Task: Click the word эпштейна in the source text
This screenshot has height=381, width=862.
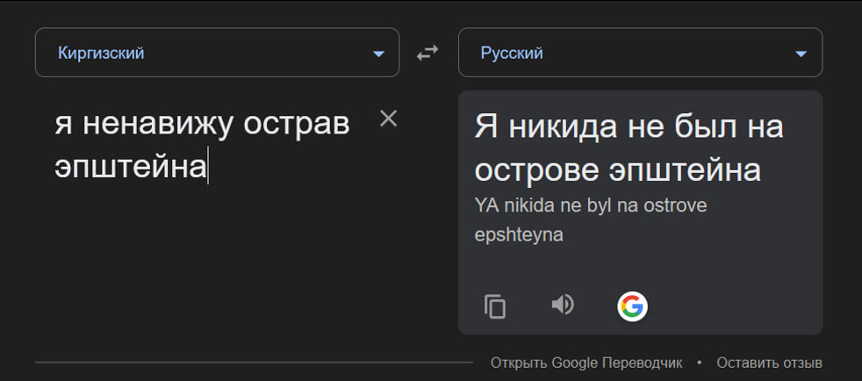Action: pos(130,166)
